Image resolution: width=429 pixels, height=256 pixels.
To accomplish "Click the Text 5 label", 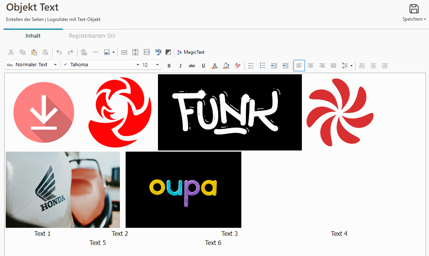I will (98, 243).
